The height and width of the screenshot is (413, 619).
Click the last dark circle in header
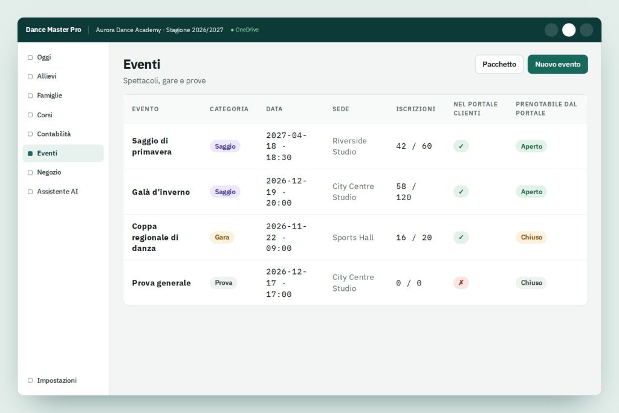pyautogui.click(x=586, y=30)
